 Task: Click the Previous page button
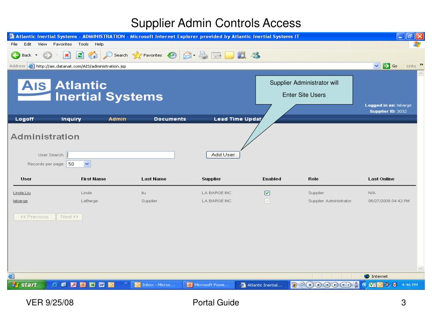click(35, 217)
